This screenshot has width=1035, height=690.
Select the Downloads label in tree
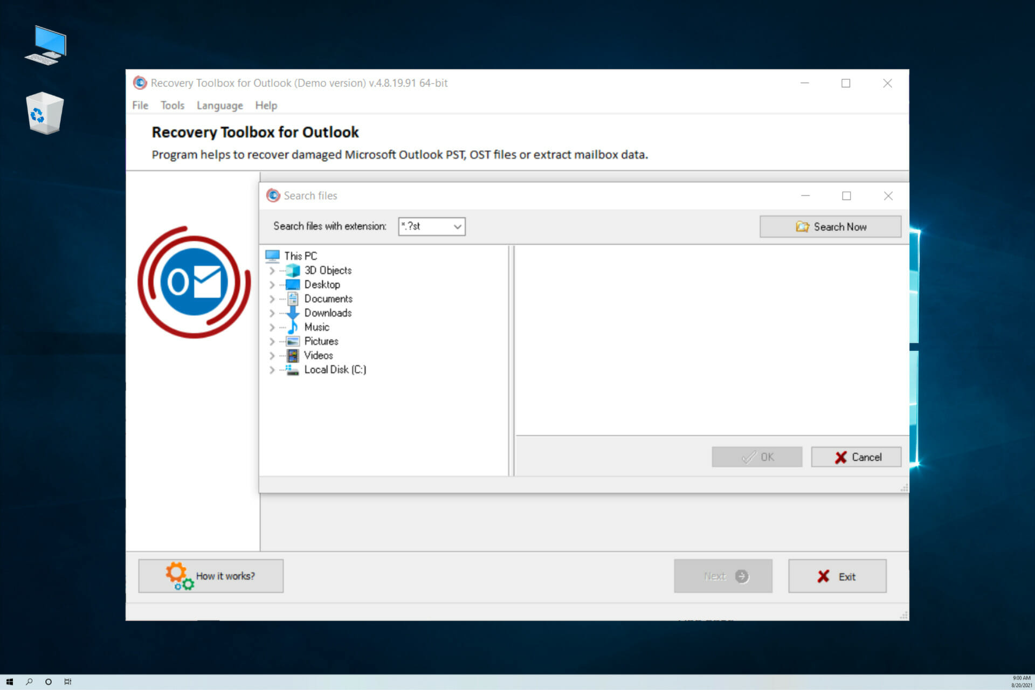click(x=328, y=313)
